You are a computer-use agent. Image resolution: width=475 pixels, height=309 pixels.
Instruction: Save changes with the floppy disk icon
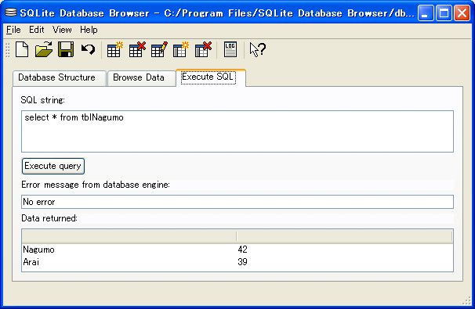(x=66, y=49)
